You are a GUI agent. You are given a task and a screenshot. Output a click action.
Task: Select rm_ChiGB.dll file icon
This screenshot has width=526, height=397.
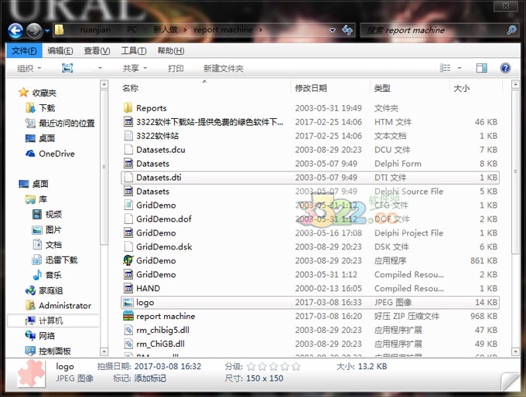[x=128, y=344]
